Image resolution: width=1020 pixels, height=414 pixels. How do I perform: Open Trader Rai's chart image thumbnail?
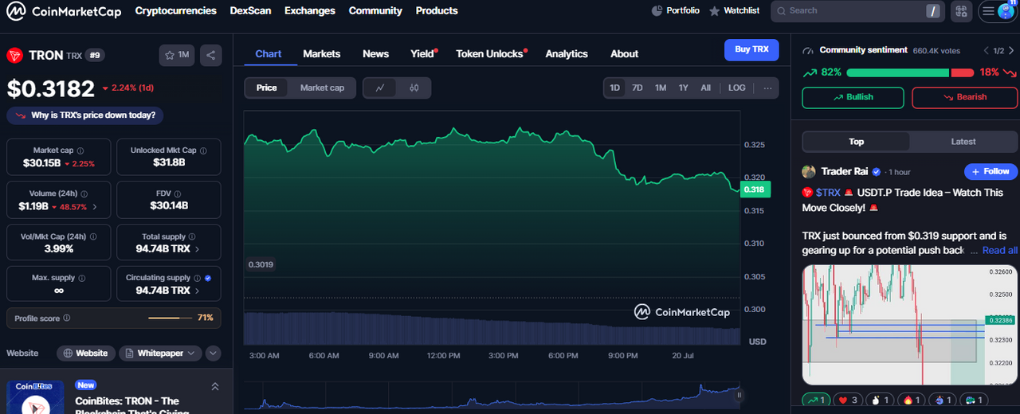pos(909,325)
